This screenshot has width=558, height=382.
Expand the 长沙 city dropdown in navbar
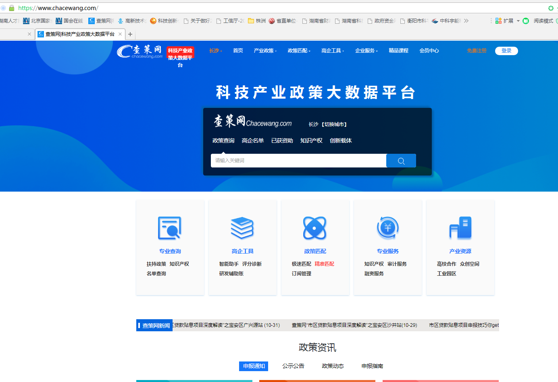216,51
